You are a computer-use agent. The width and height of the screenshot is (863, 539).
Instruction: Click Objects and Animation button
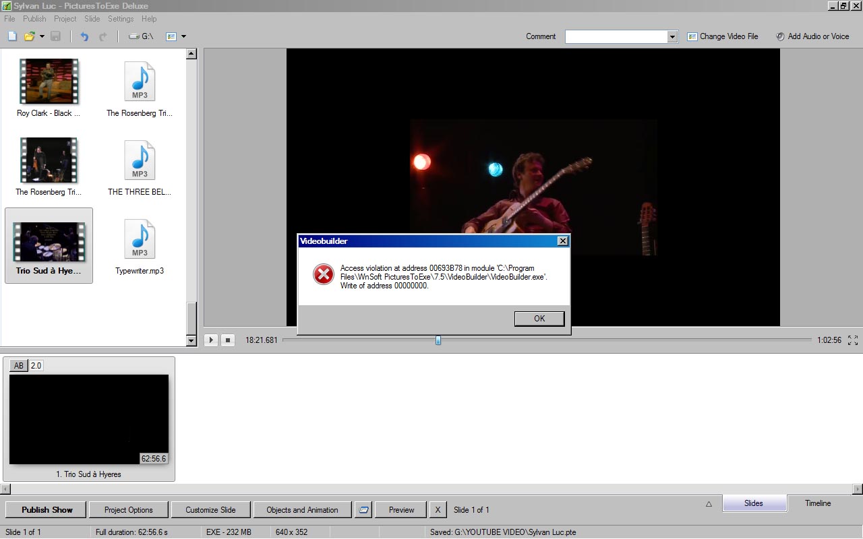302,510
